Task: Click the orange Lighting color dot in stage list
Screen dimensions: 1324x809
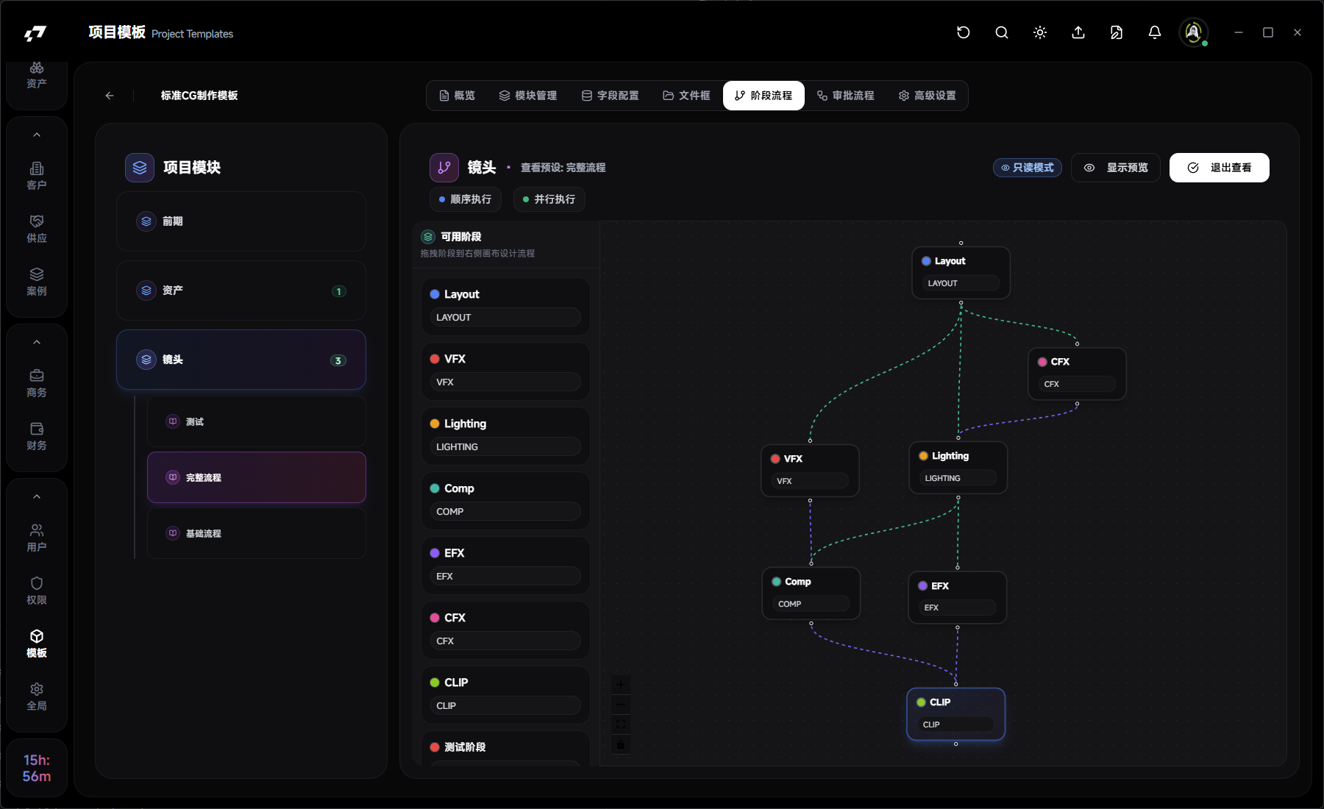Action: (435, 424)
